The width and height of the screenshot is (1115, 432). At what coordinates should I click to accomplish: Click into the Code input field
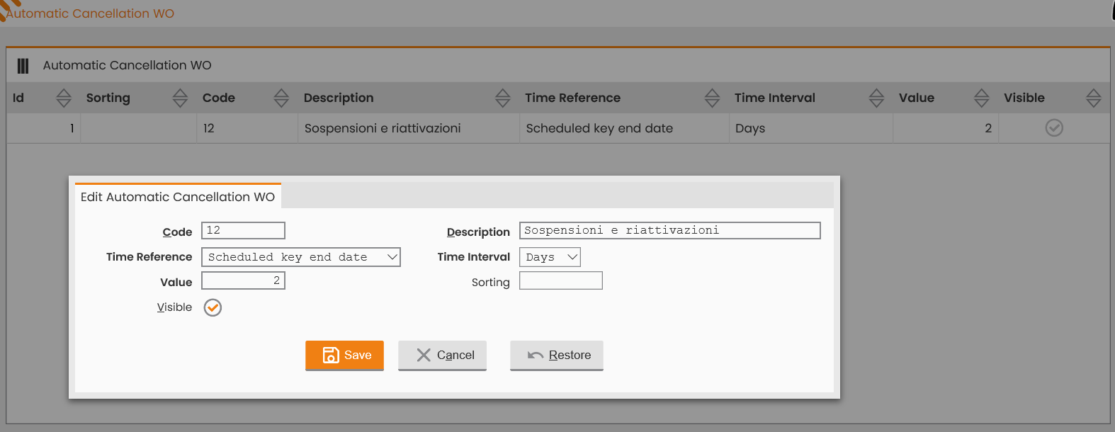pyautogui.click(x=243, y=231)
